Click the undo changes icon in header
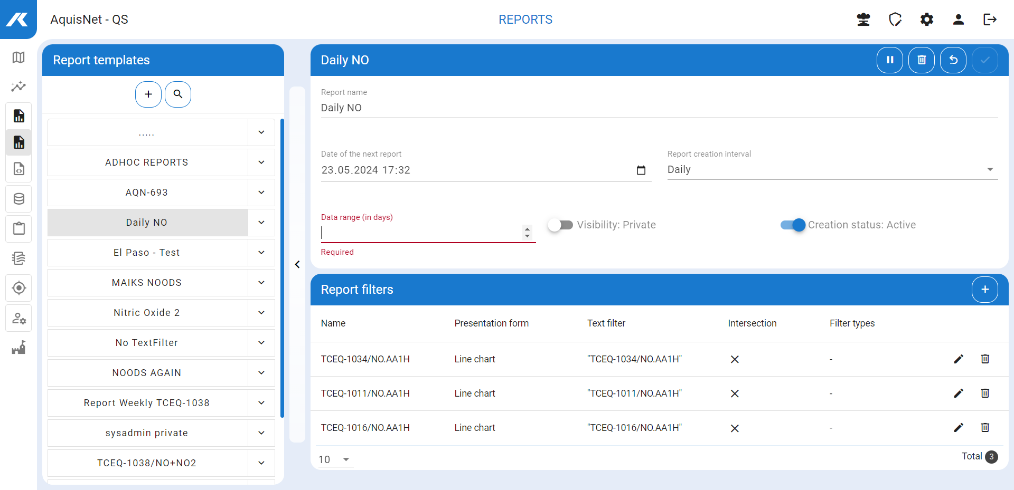 click(x=953, y=60)
